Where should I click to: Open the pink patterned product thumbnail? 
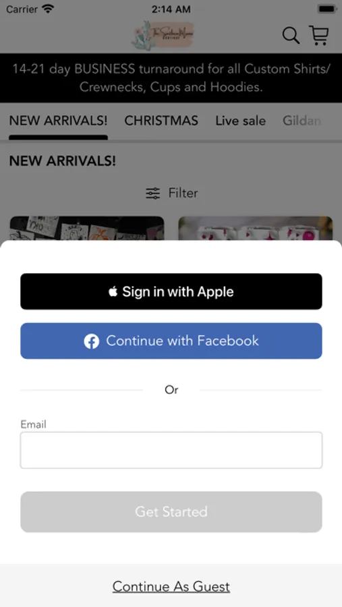pyautogui.click(x=255, y=229)
